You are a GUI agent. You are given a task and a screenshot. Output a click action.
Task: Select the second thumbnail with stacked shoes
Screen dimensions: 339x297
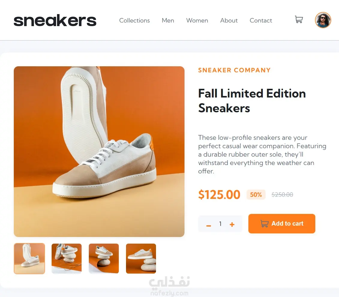click(x=67, y=259)
